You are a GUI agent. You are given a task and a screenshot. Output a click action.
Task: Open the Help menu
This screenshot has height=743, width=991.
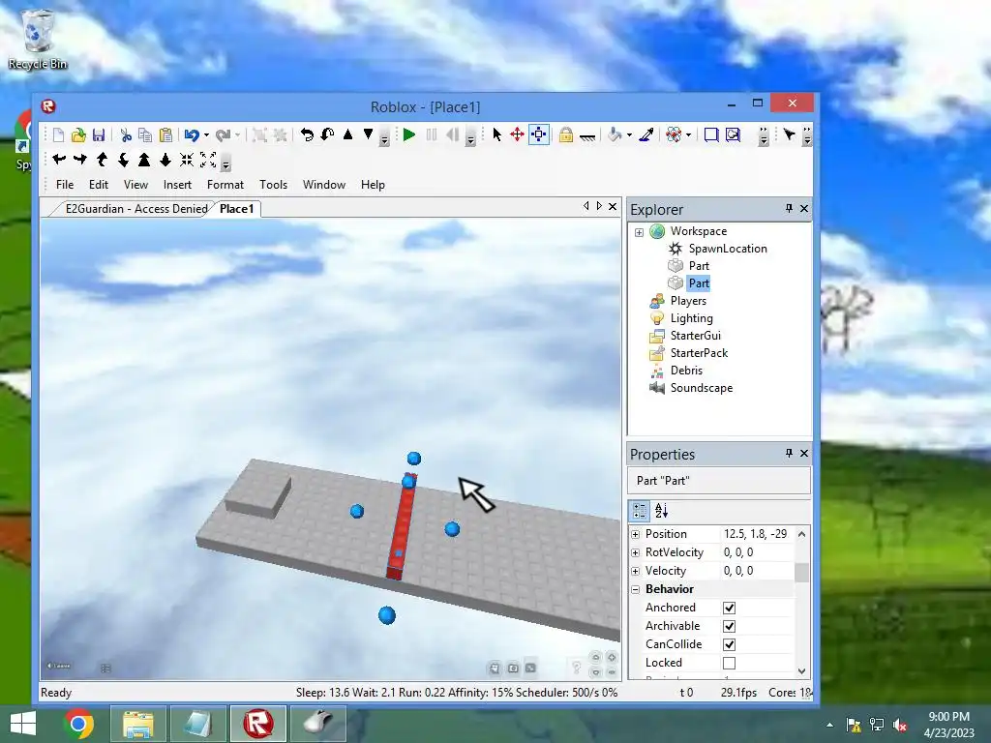point(373,185)
